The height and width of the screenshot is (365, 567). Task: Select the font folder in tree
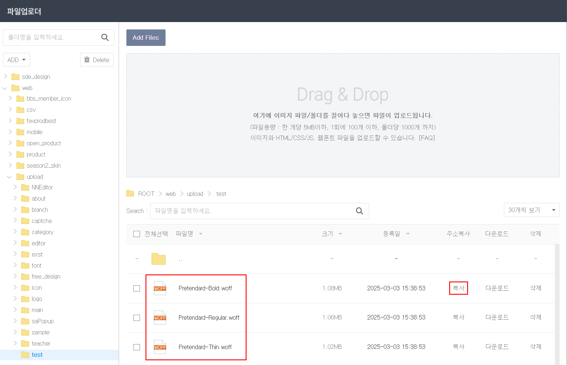tap(37, 266)
